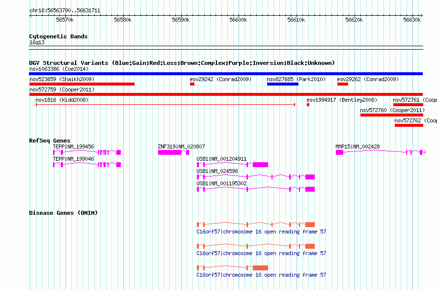This screenshot has width=437, height=290.
Task: Select the thin red nsv1816 span line
Action: coord(165,105)
